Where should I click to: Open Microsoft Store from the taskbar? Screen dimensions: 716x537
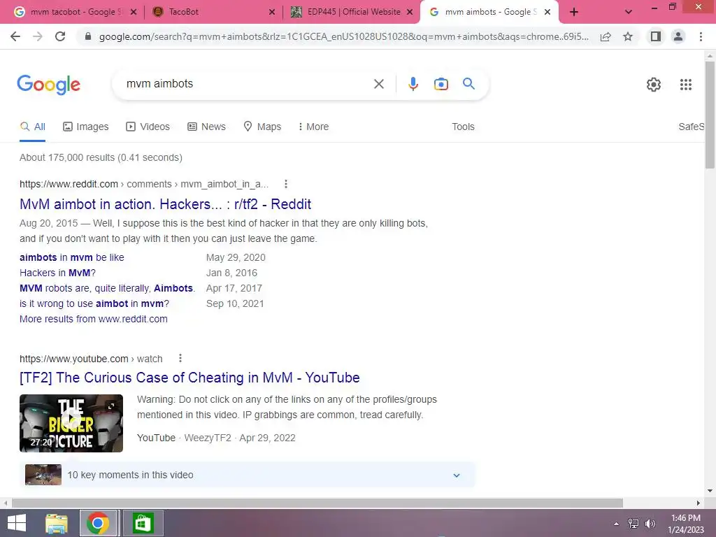point(143,523)
